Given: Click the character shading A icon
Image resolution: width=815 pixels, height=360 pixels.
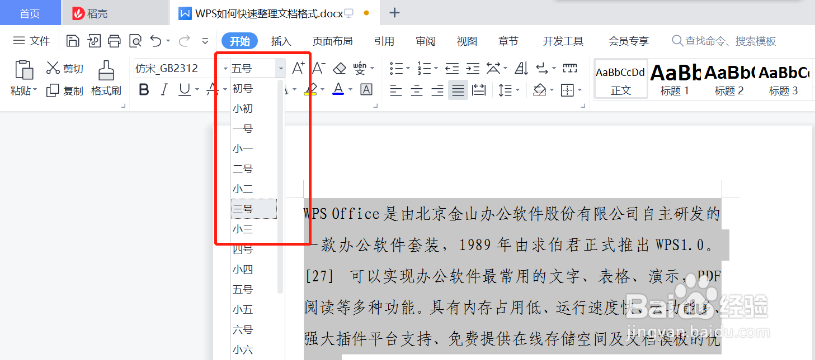Looking at the screenshot, I should coord(366,89).
